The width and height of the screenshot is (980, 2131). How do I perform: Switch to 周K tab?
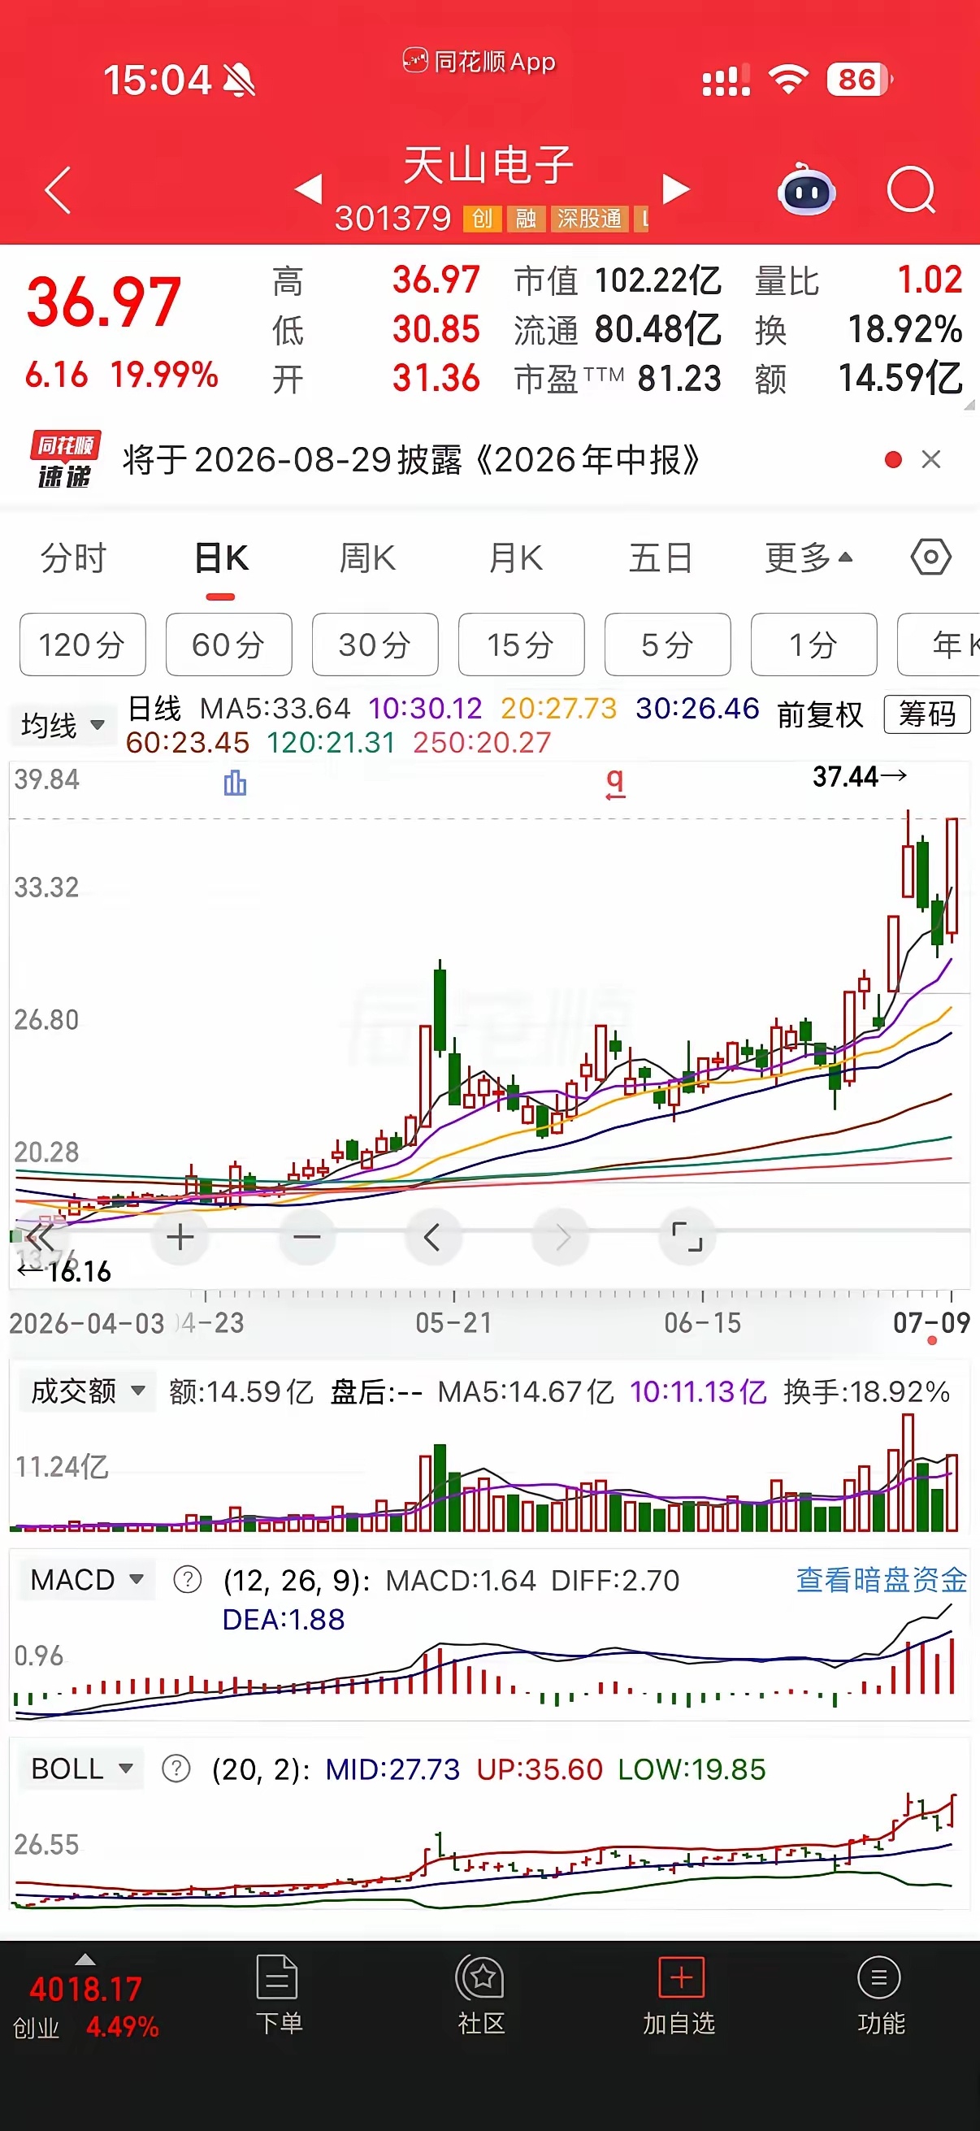click(367, 558)
